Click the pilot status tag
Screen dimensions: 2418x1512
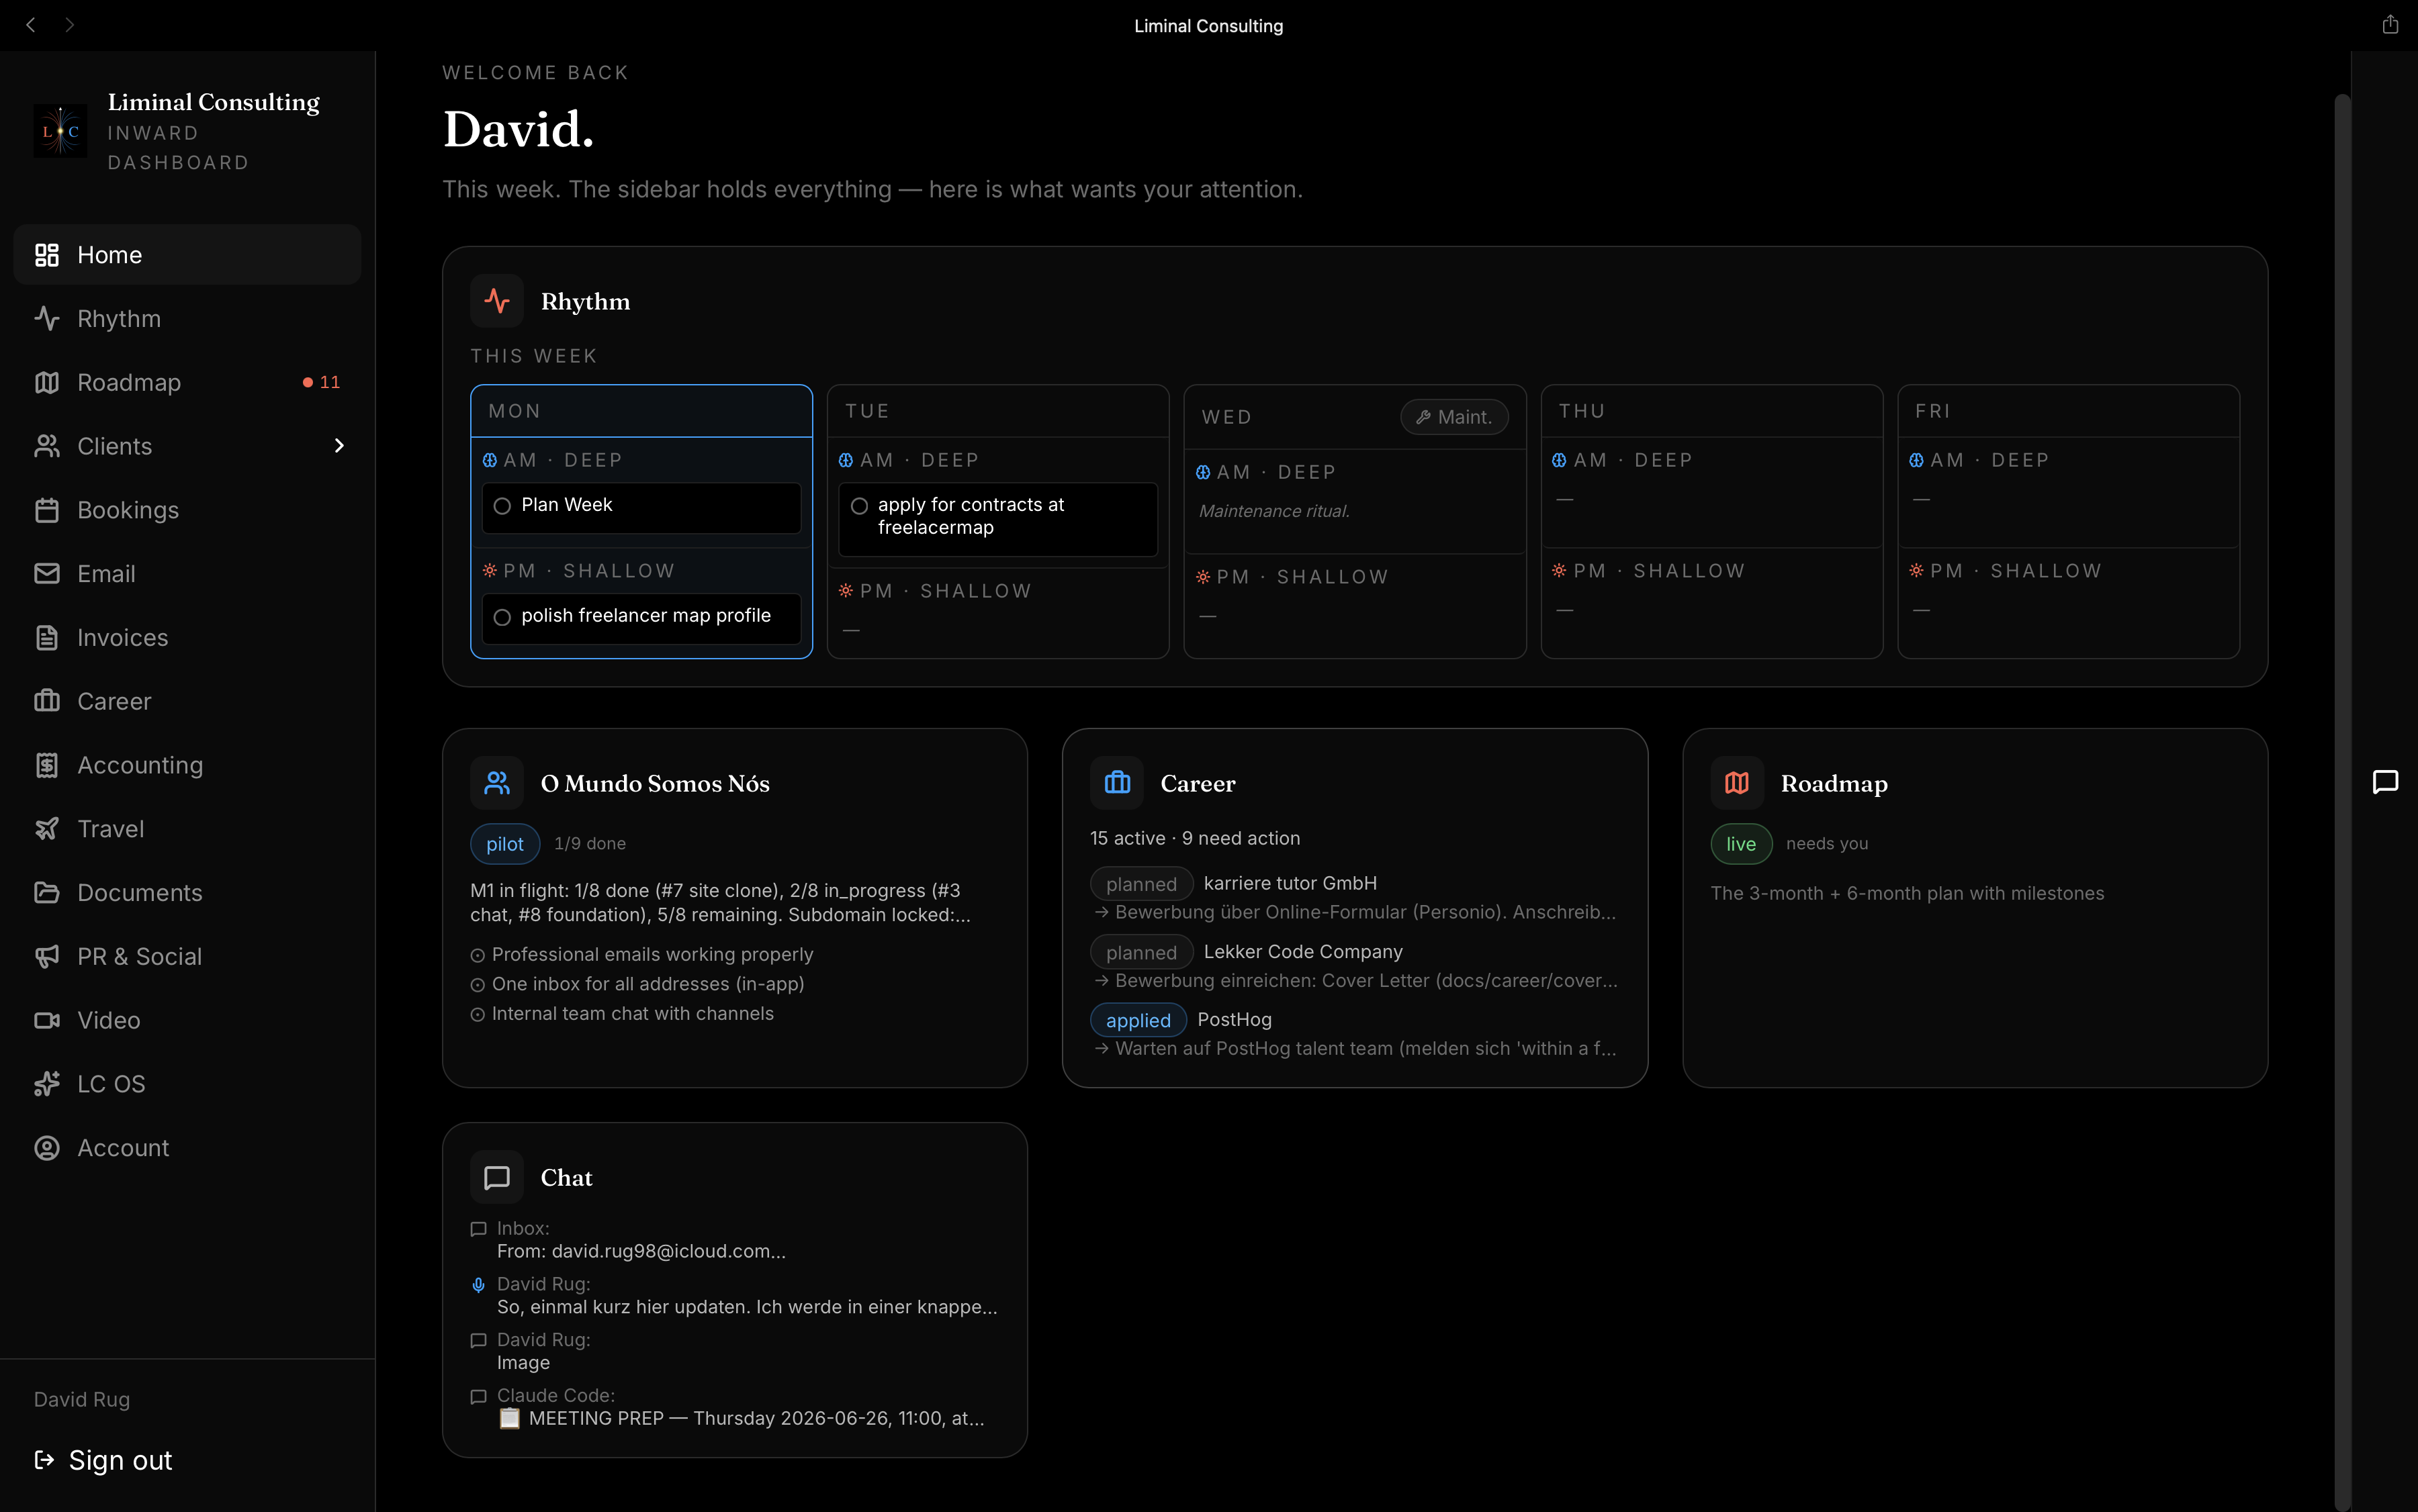pyautogui.click(x=505, y=844)
